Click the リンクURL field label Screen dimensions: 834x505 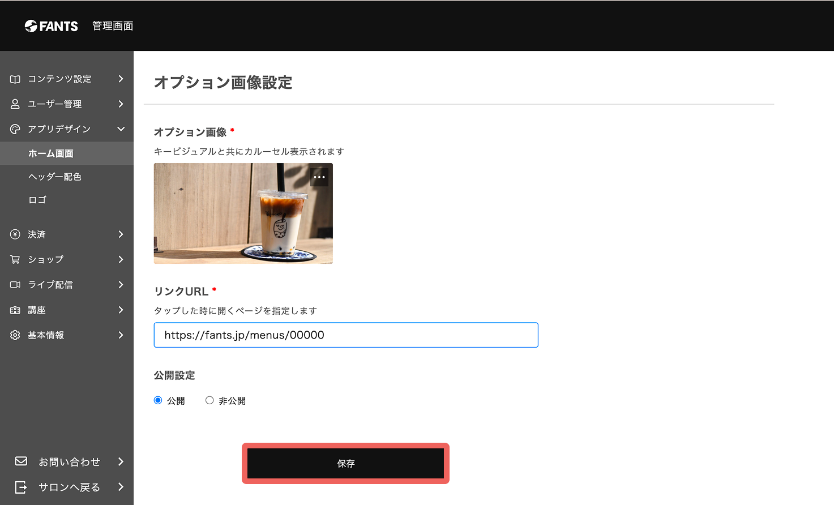pos(181,292)
